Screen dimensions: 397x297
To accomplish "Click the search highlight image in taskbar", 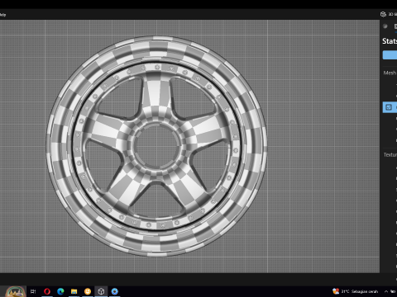I will tap(16, 291).
